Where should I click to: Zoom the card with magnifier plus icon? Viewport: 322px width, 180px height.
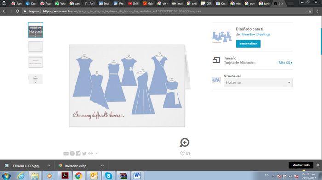click(x=184, y=142)
